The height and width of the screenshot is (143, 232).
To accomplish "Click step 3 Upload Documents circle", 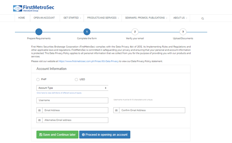I will pyautogui.click(x=183, y=32).
